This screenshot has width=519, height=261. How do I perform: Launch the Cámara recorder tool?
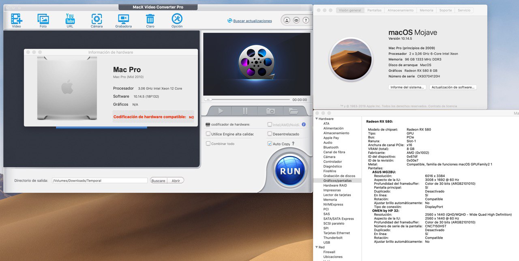coord(97,19)
